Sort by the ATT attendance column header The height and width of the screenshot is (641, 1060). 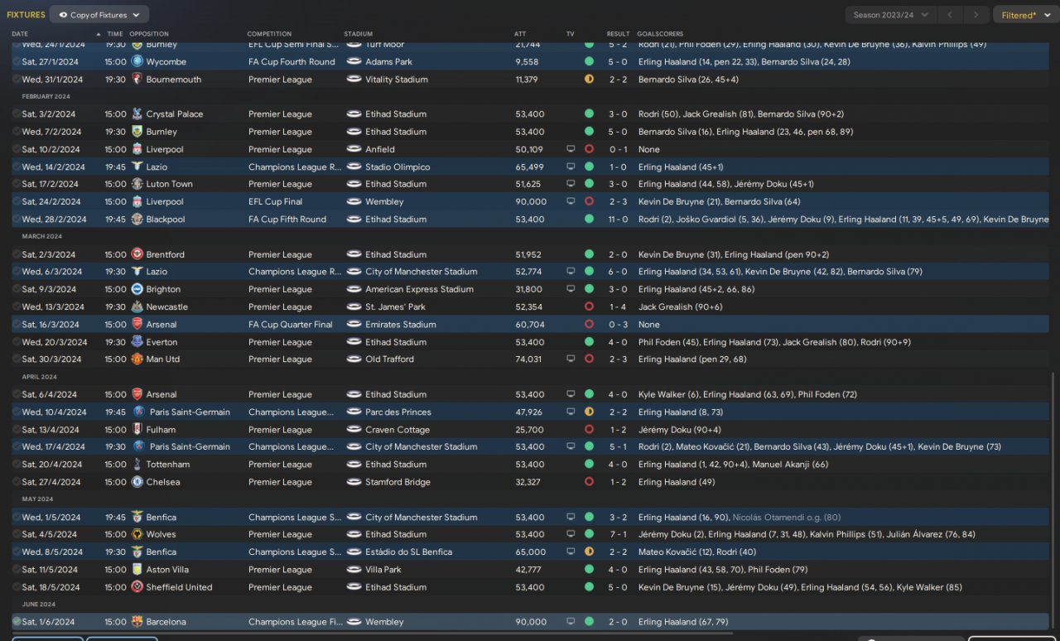coord(520,34)
